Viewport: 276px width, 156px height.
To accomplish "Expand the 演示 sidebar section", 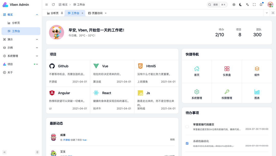I will (x=20, y=39).
